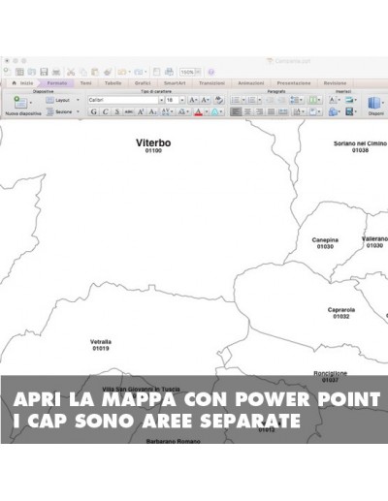Open the text direction dropdown
The height and width of the screenshot is (501, 388).
pyautogui.click(x=298, y=111)
